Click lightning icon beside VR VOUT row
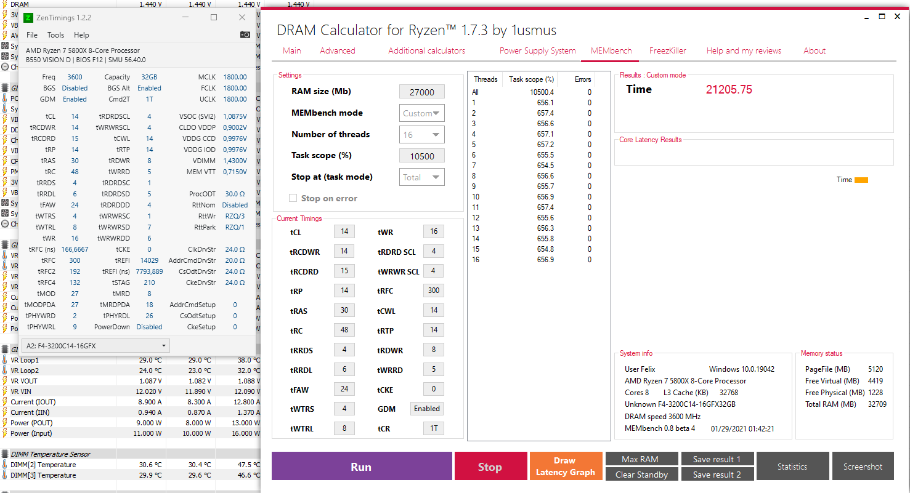910x493 pixels. click(5, 381)
